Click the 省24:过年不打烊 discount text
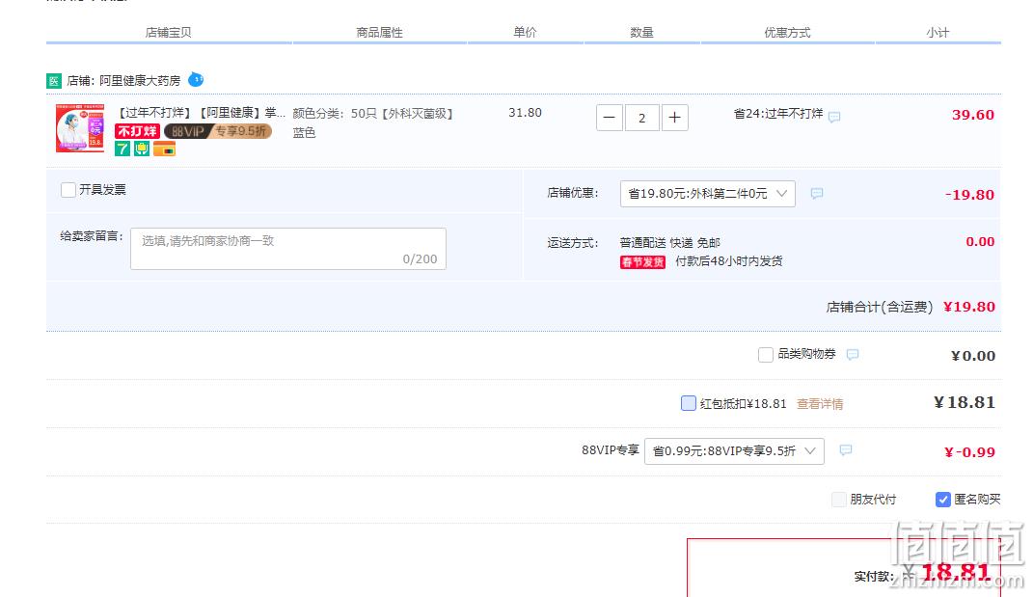This screenshot has height=597, width=1033. coord(778,114)
